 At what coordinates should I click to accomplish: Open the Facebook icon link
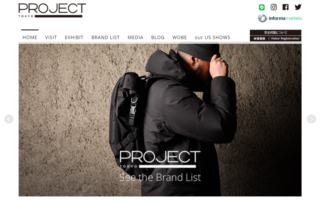[x=285, y=7]
